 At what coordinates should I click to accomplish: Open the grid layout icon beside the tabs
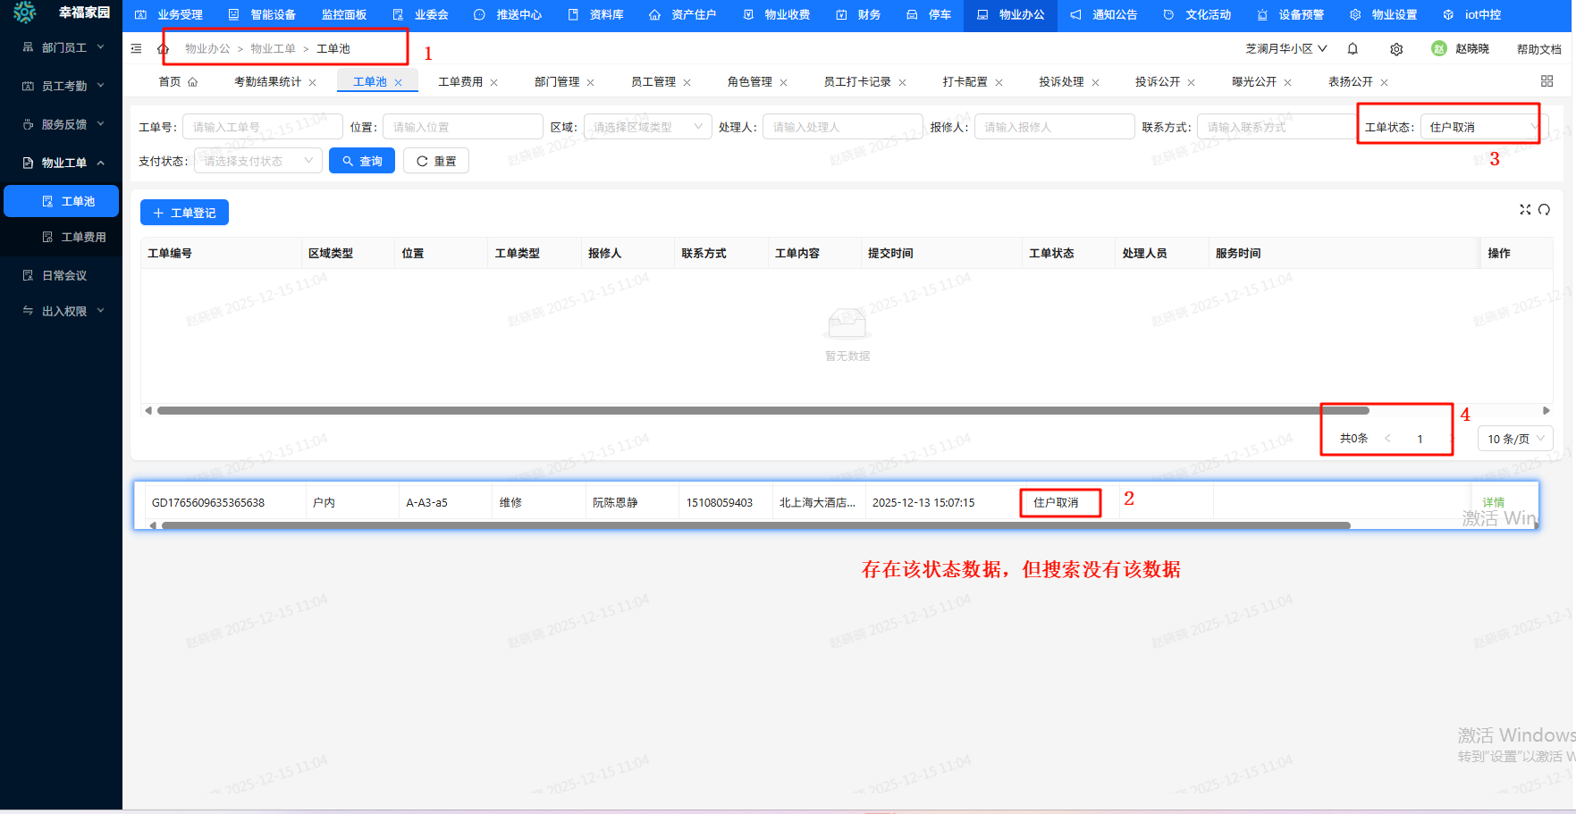pos(1547,80)
